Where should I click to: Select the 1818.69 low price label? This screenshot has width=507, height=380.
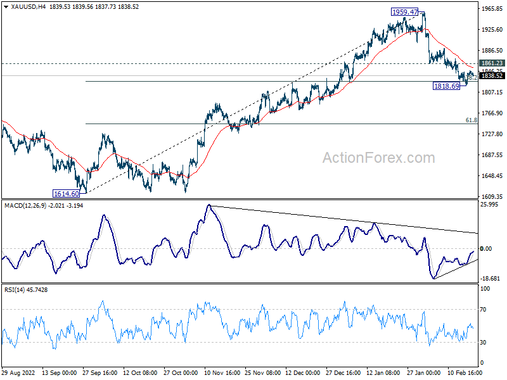point(447,86)
